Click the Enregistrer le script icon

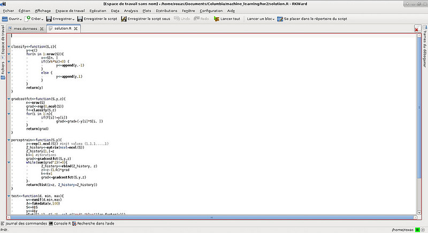point(80,19)
